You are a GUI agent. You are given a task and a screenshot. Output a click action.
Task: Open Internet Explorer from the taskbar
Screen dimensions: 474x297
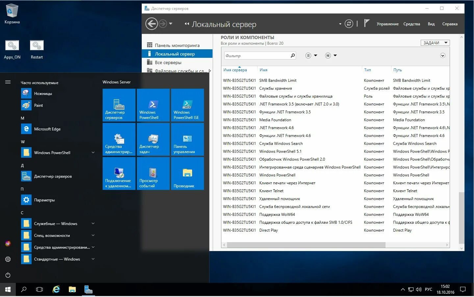click(56, 289)
